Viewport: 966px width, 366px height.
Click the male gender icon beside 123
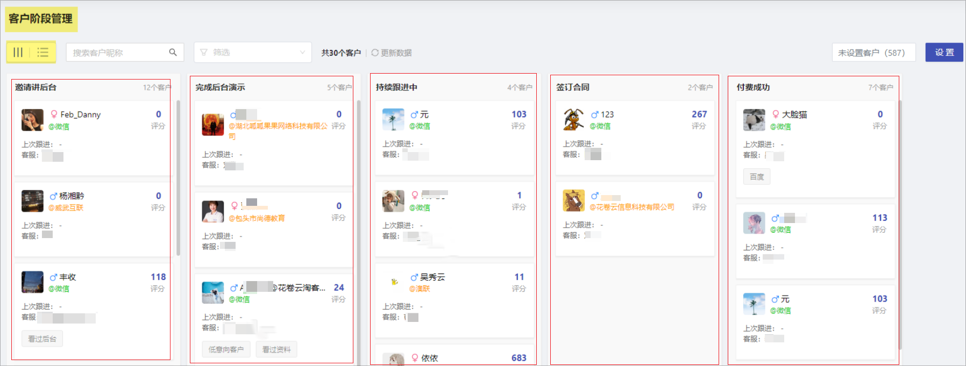594,114
